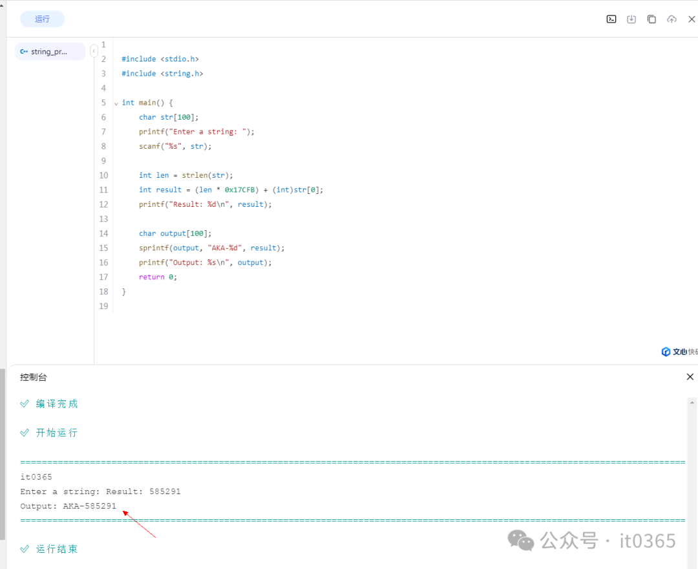Click the cloud upload icon
The image size is (698, 569).
click(672, 19)
